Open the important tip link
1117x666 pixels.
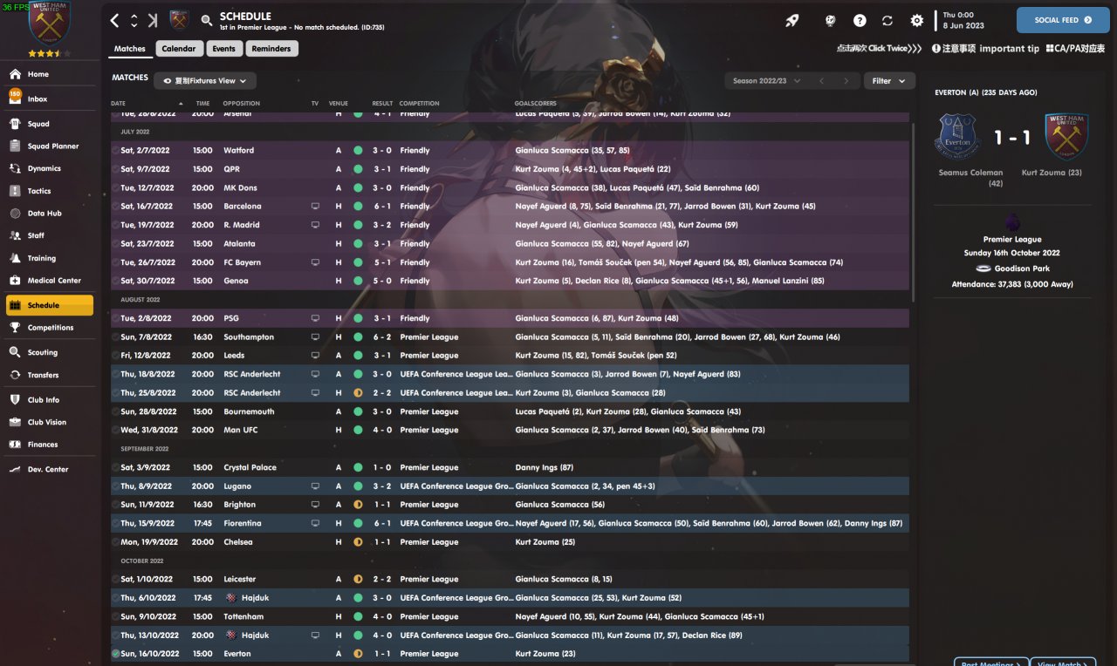[x=985, y=49]
